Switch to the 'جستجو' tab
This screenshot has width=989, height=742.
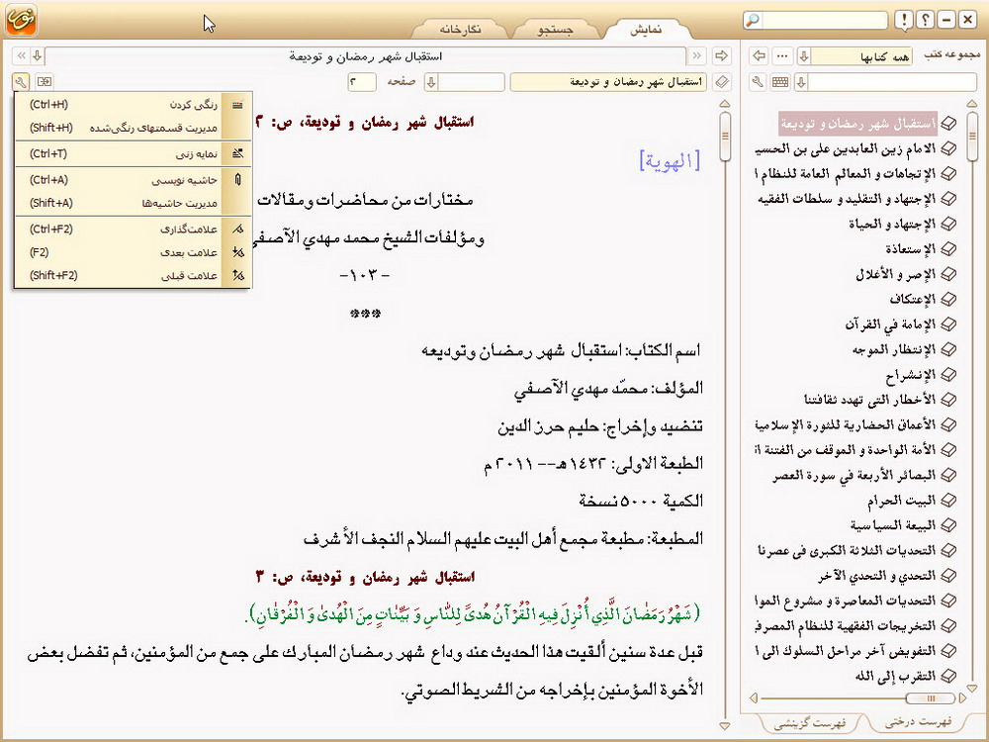click(555, 31)
